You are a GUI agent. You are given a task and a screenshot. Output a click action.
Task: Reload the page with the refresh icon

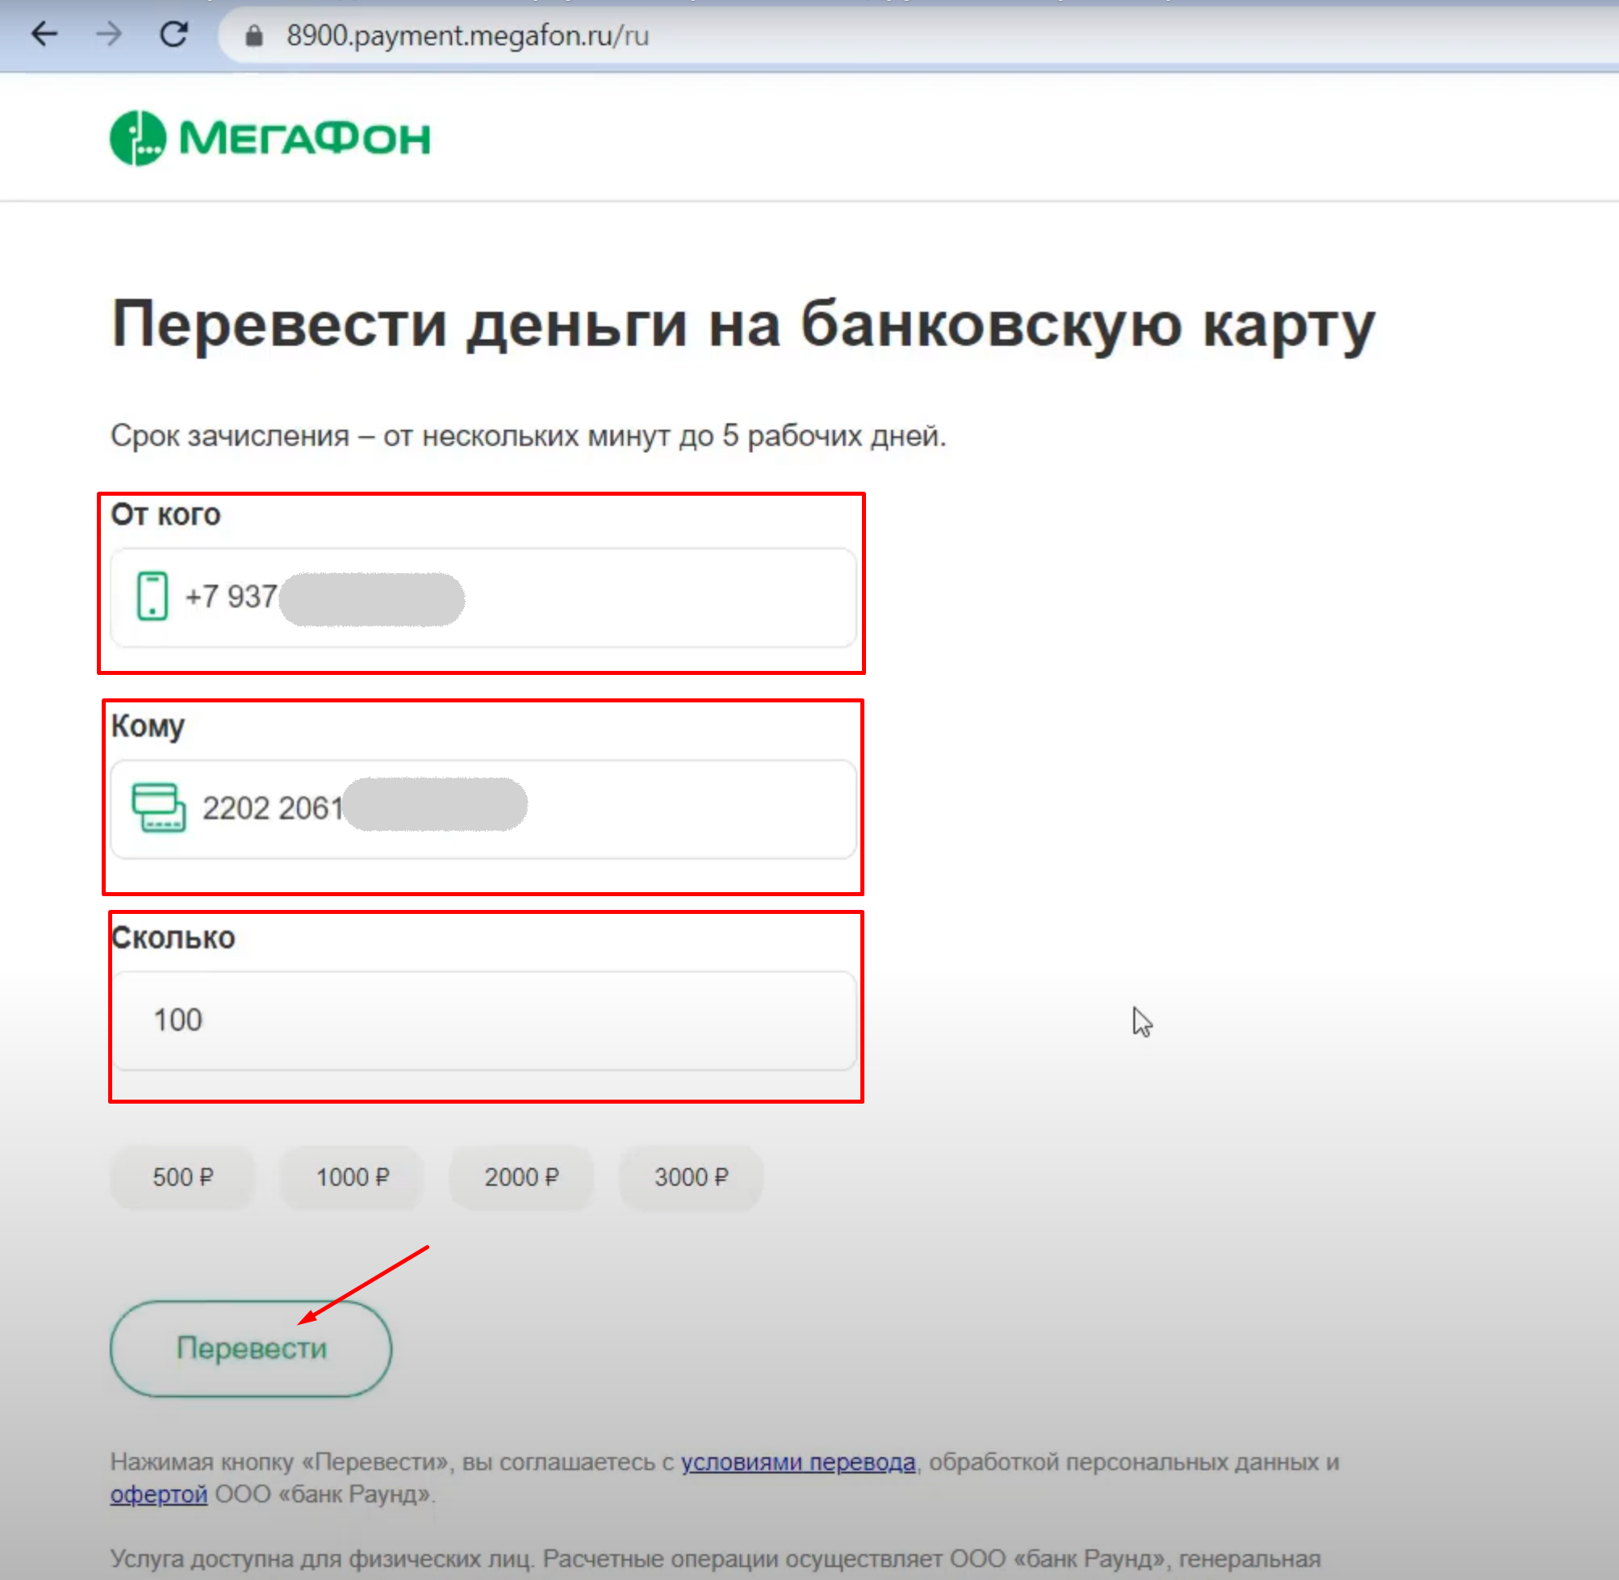pos(174,34)
